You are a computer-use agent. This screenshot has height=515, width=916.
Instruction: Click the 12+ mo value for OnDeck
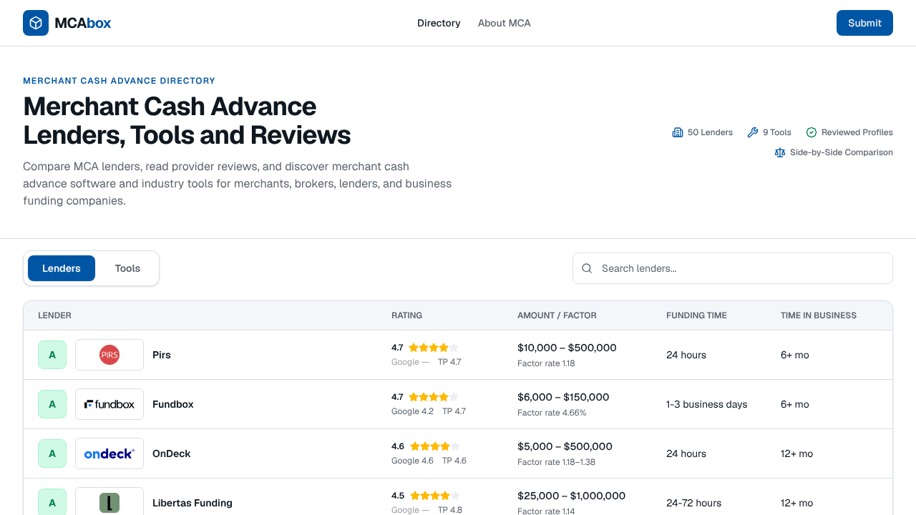[x=797, y=453]
